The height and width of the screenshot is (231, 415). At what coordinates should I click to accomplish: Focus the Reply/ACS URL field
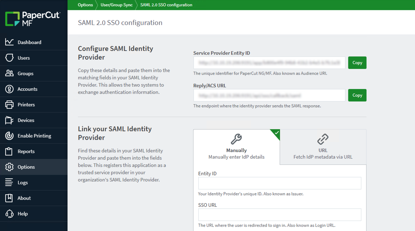pyautogui.click(x=269, y=95)
